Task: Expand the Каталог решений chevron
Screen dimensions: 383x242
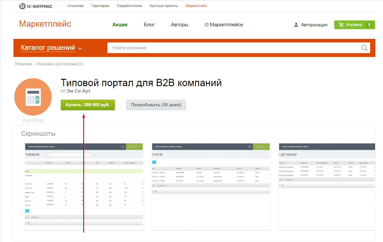Action: click(x=80, y=48)
